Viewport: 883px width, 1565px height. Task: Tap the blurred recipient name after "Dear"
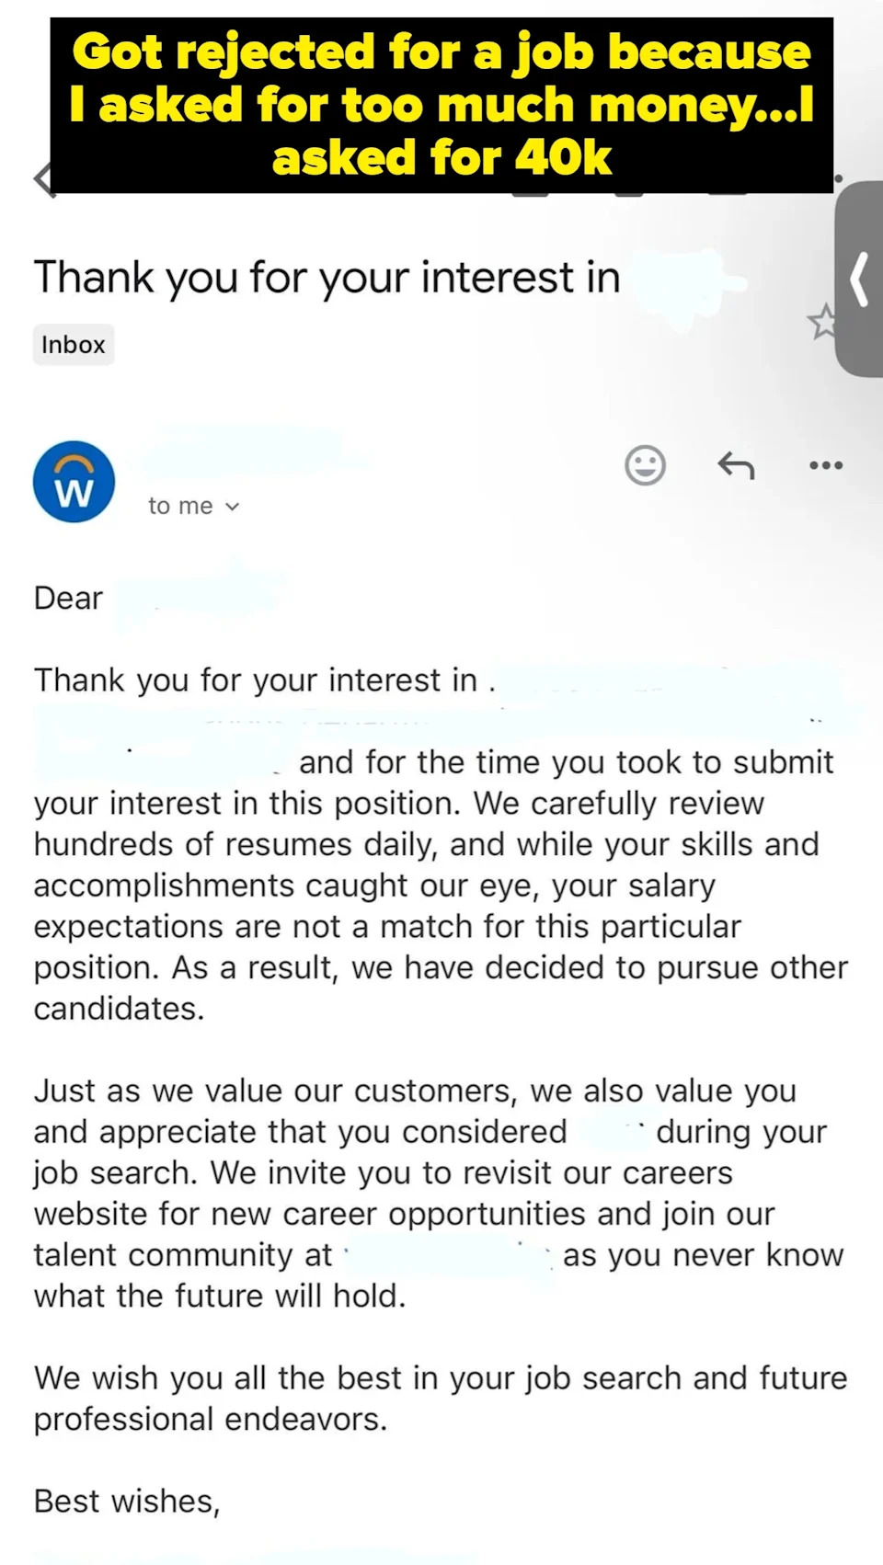198,596
